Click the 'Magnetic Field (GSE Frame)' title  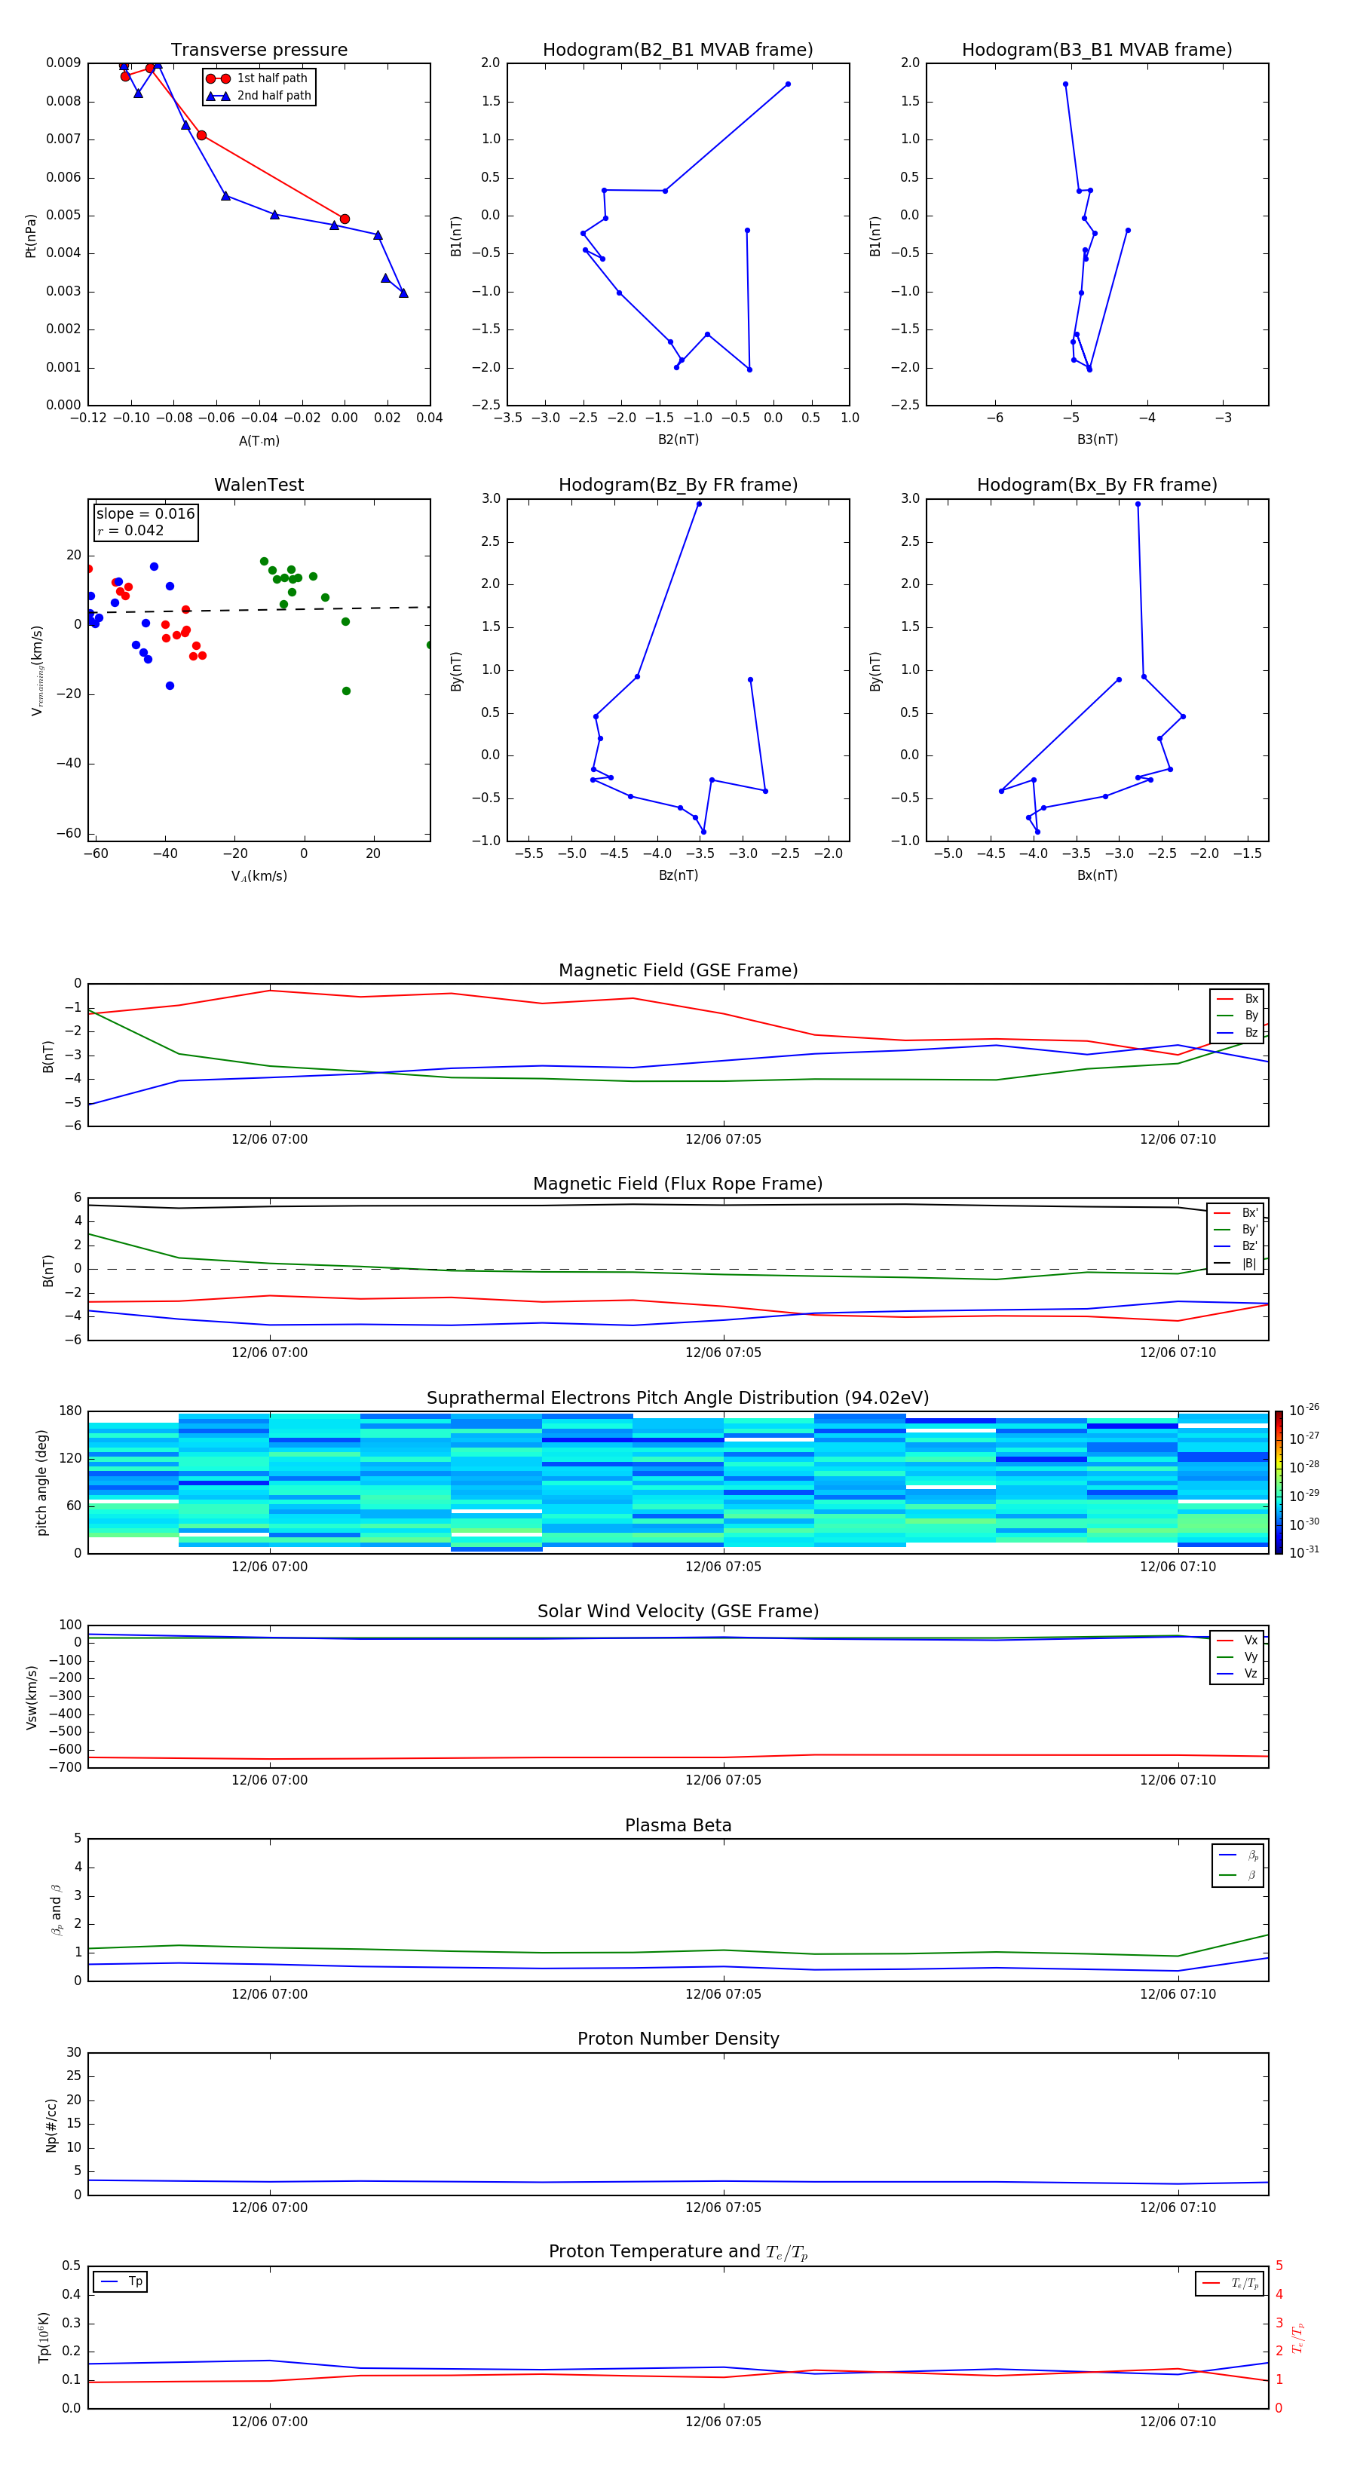pyautogui.click(x=678, y=970)
